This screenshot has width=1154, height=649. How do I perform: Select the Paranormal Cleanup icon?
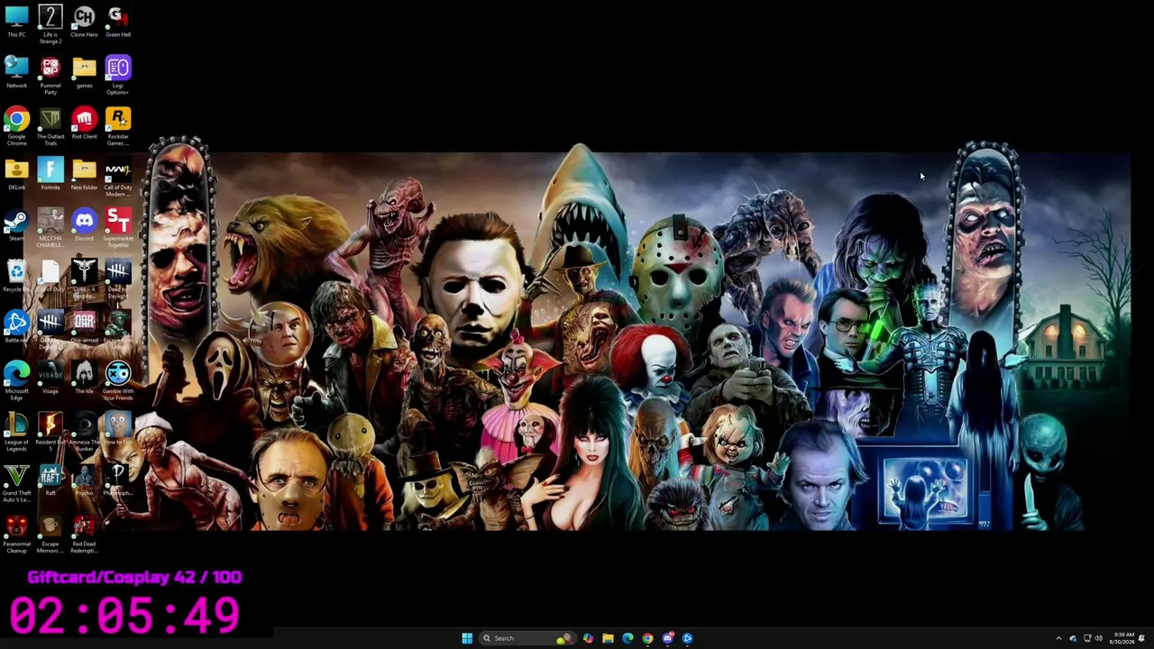pyautogui.click(x=16, y=534)
